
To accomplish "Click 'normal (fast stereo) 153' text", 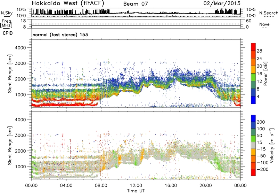I will [x=60, y=34].
